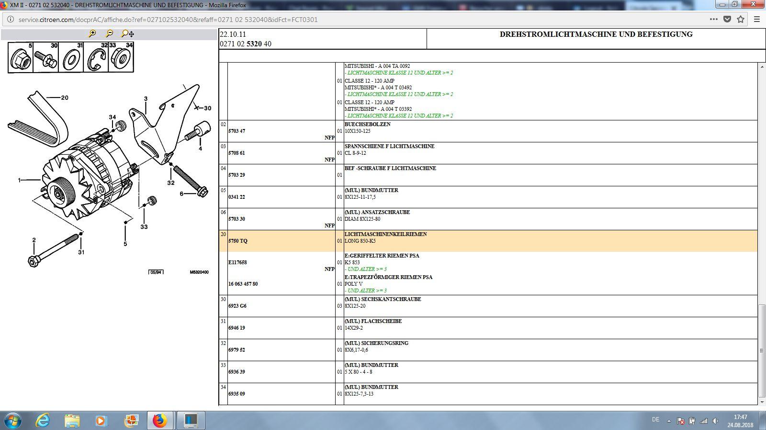This screenshot has width=766, height=430.
Task: Select part thumbnail 34 collar nut
Action: (x=121, y=58)
